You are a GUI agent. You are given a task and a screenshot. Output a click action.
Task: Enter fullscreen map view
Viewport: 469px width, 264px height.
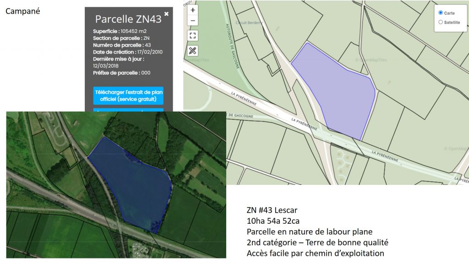(x=193, y=35)
